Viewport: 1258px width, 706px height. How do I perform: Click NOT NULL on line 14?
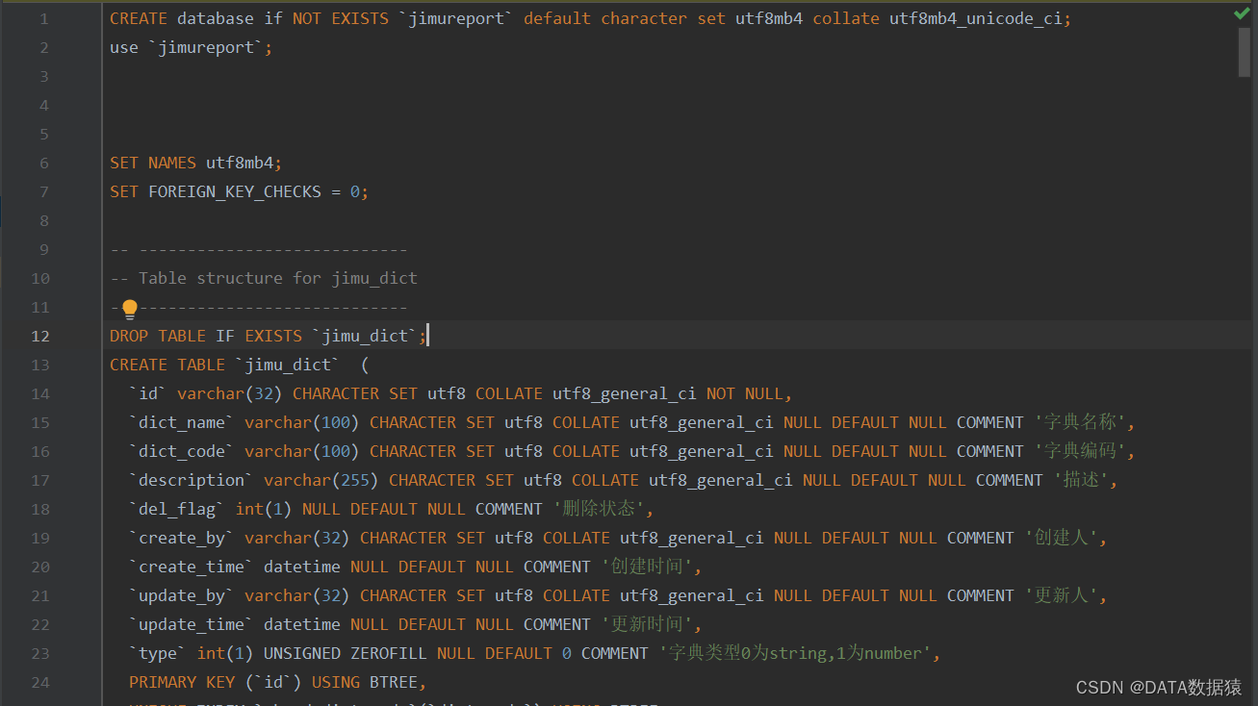[745, 393]
